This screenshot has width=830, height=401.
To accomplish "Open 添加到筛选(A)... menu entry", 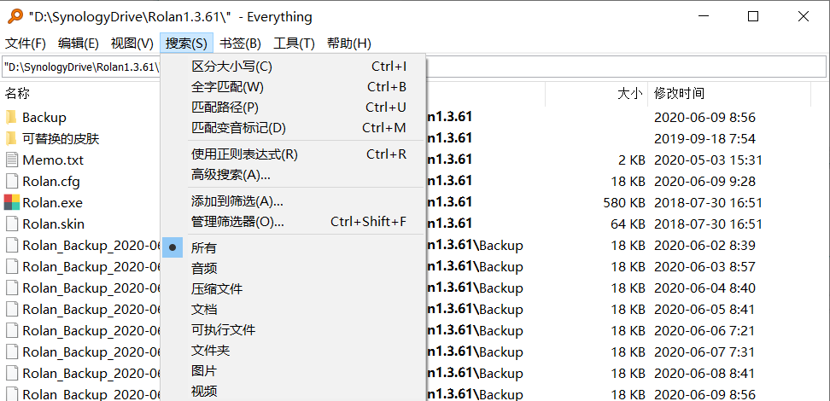I will click(293, 201).
